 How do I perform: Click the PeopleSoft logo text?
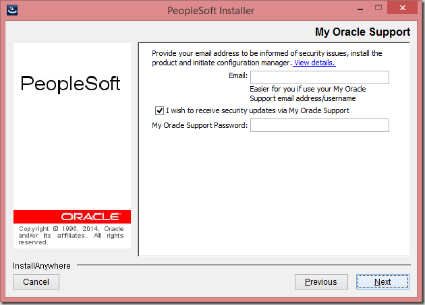[70, 83]
